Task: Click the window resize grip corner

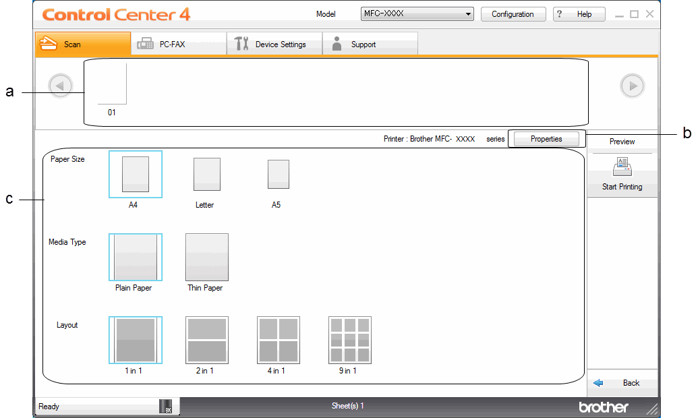Action: [651, 409]
